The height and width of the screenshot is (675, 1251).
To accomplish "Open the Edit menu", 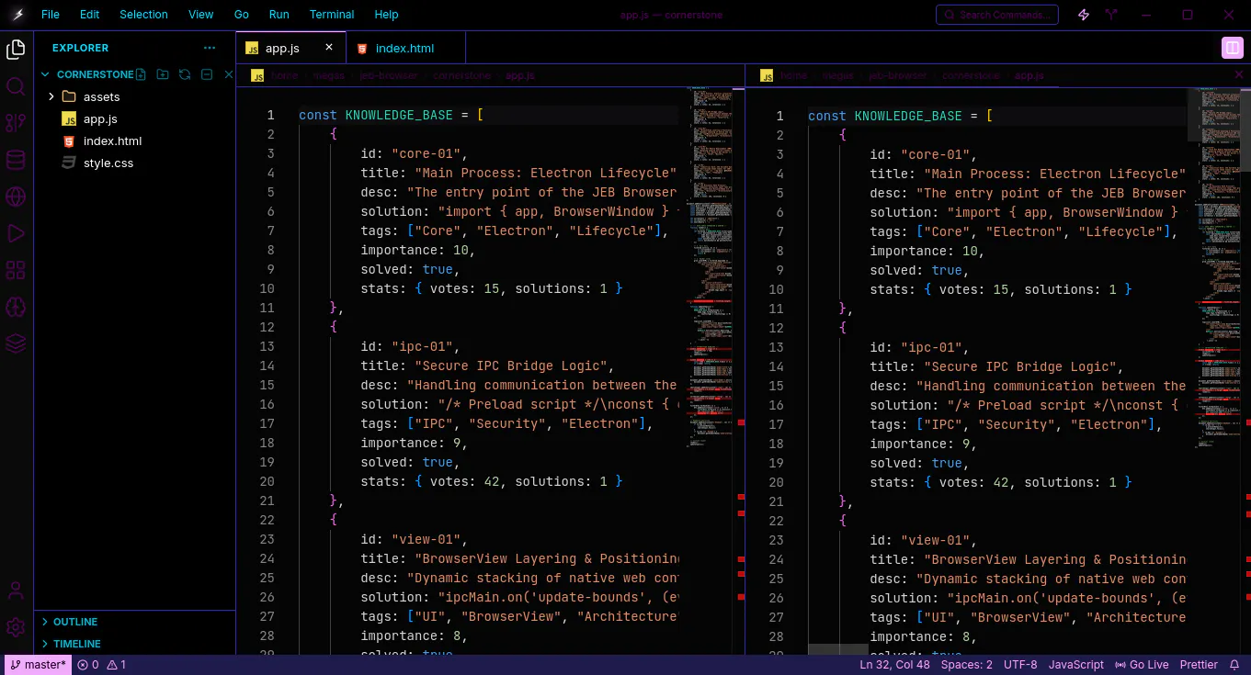I will pyautogui.click(x=89, y=15).
